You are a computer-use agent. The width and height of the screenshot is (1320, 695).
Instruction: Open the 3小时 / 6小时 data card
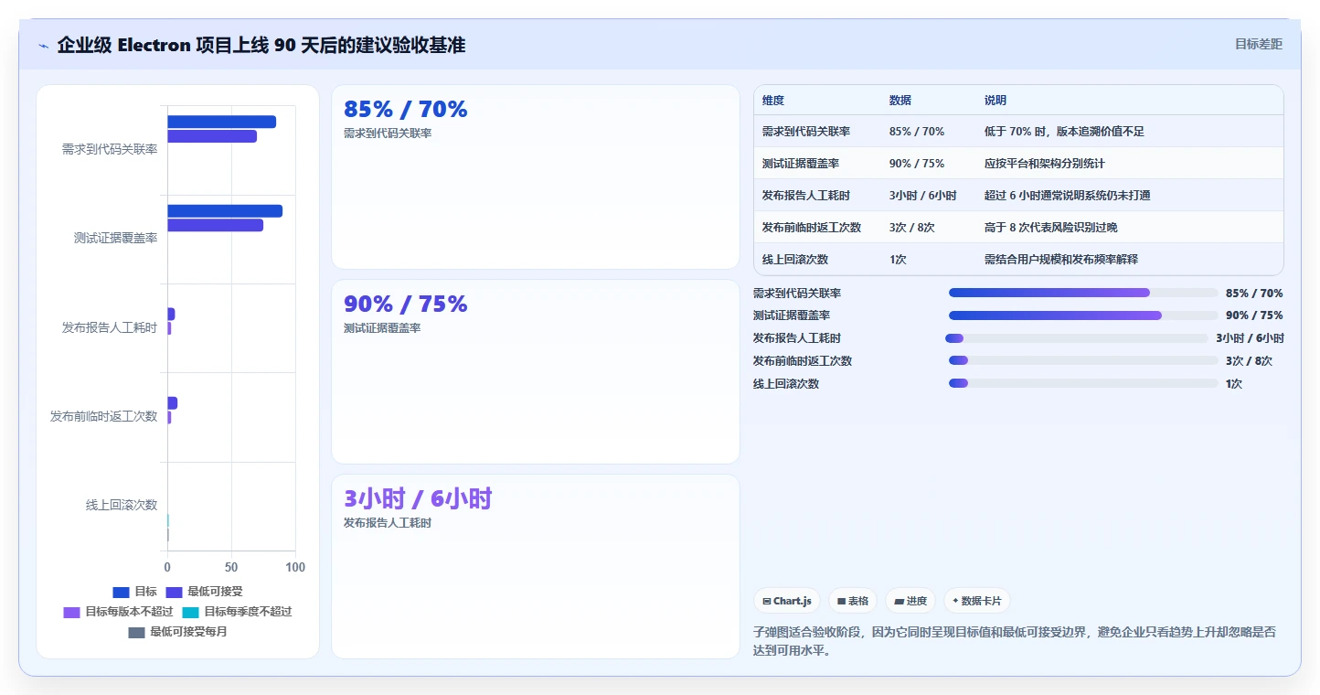[536, 566]
